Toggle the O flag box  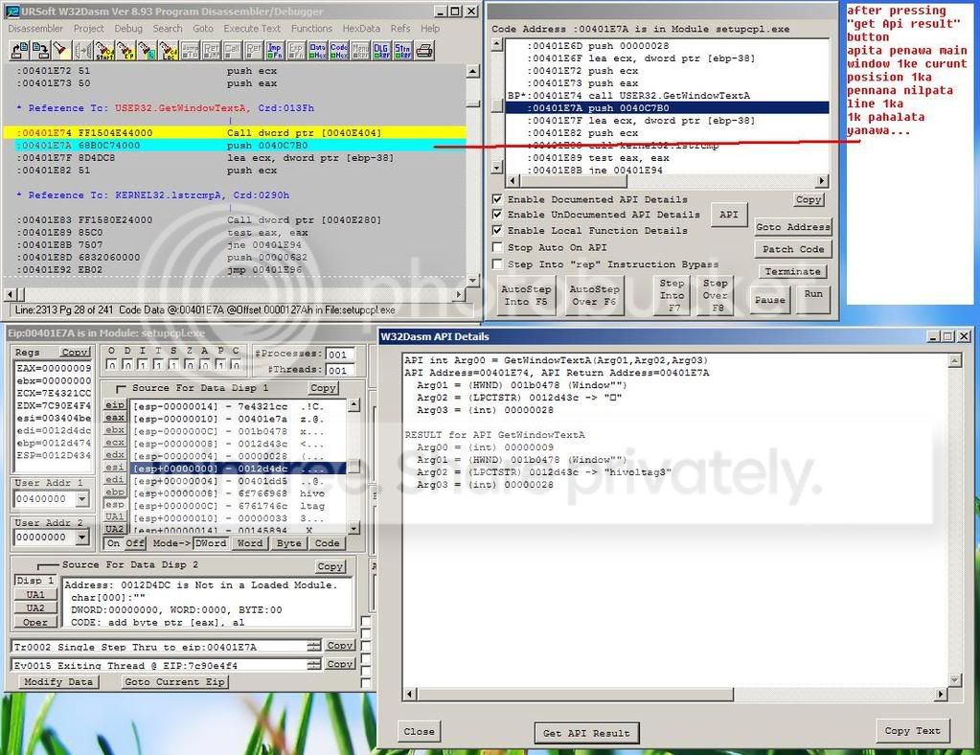pos(111,364)
